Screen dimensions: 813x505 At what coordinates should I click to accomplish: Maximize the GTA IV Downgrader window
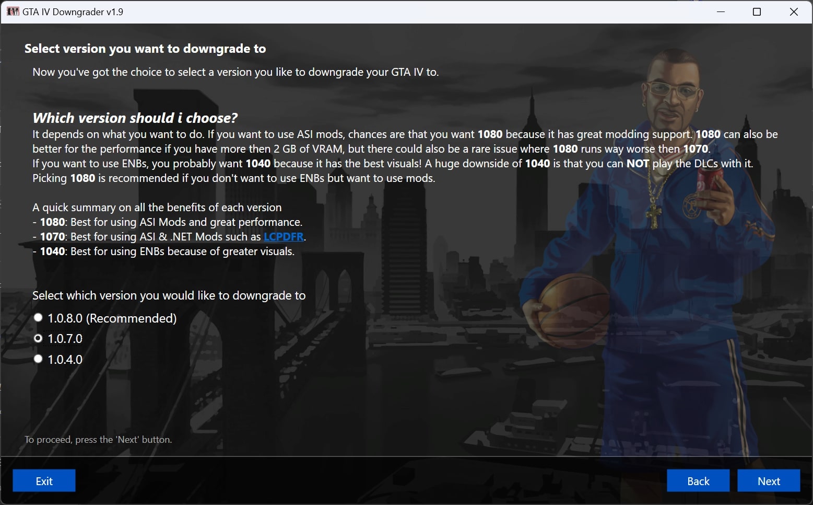tap(757, 12)
